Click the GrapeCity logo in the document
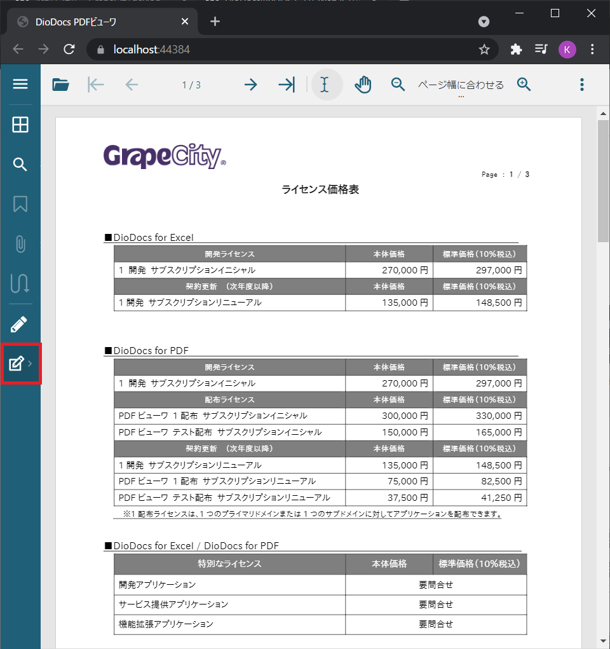 point(165,156)
